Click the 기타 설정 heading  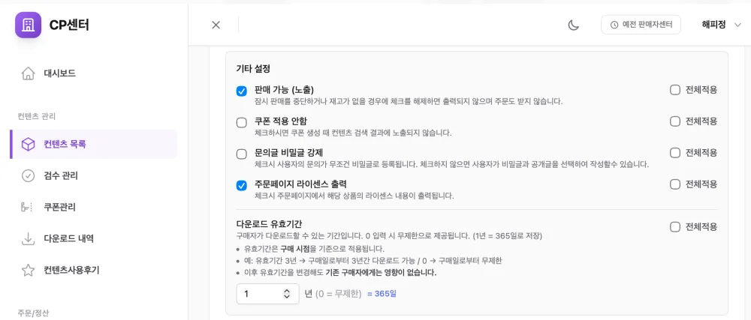[x=253, y=69]
